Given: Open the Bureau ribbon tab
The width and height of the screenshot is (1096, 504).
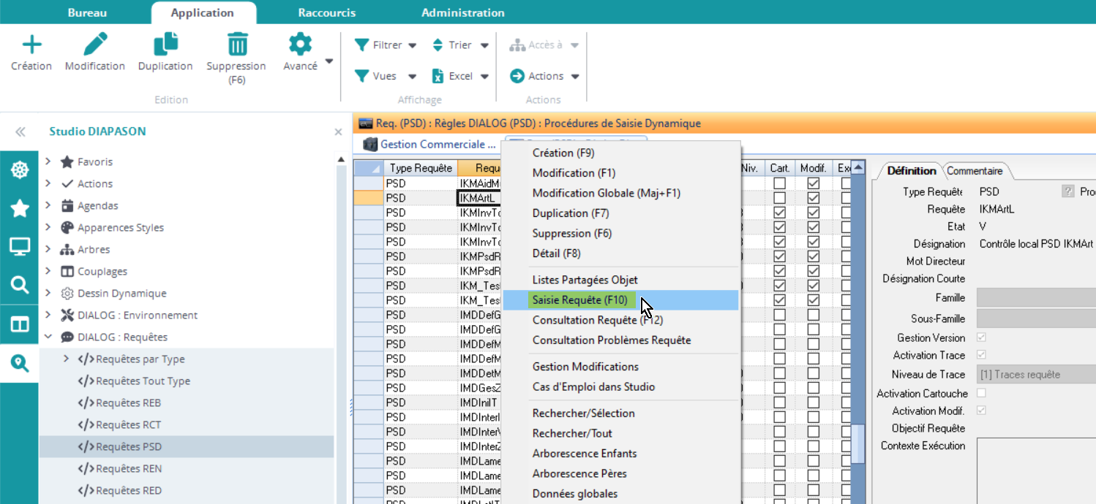Looking at the screenshot, I should point(87,12).
